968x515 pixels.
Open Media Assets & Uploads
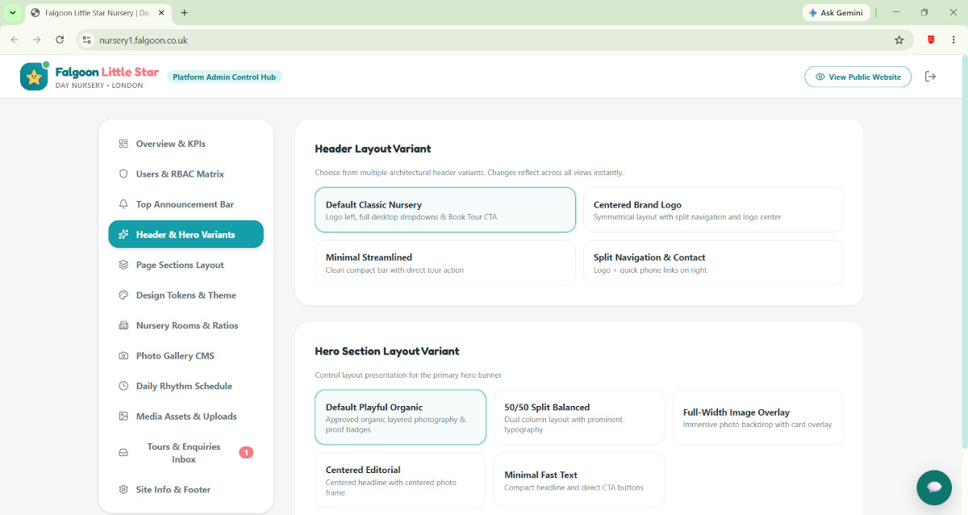186,417
